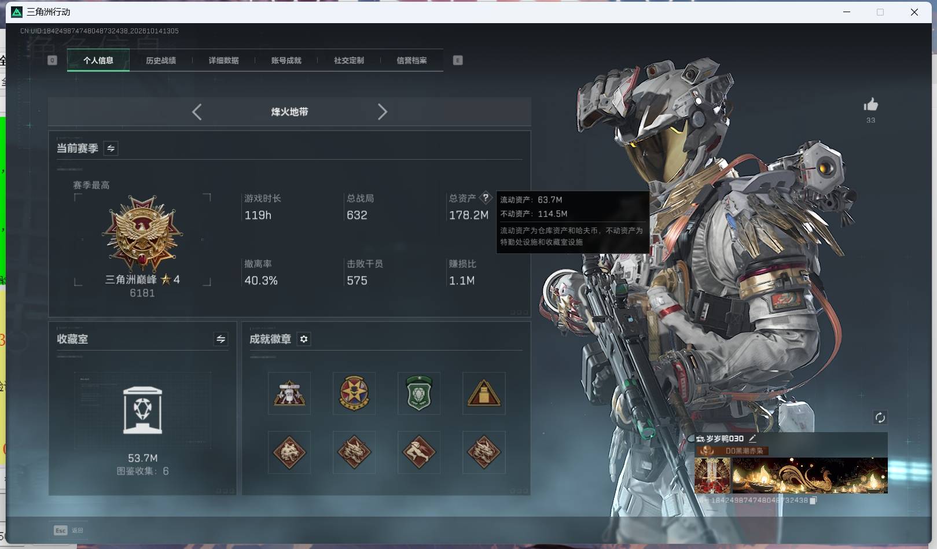937x549 pixels.
Task: Click the Esc 返回 back button
Action: click(69, 530)
